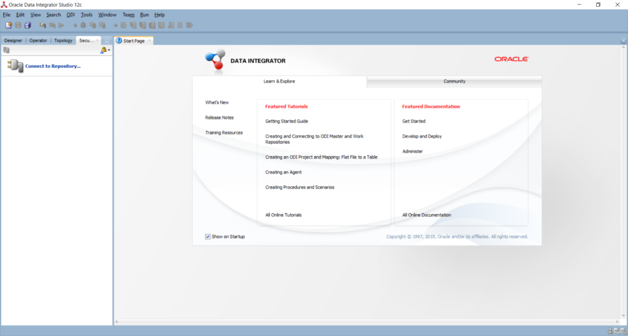This screenshot has height=336, width=628.
Task: Click the Connect to Repository link
Action: [x=53, y=66]
